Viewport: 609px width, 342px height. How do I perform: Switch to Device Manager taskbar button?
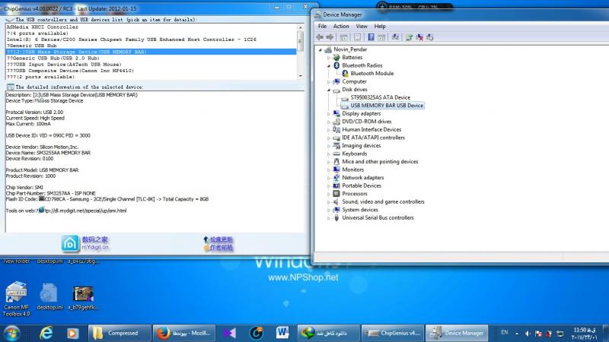tap(458, 333)
